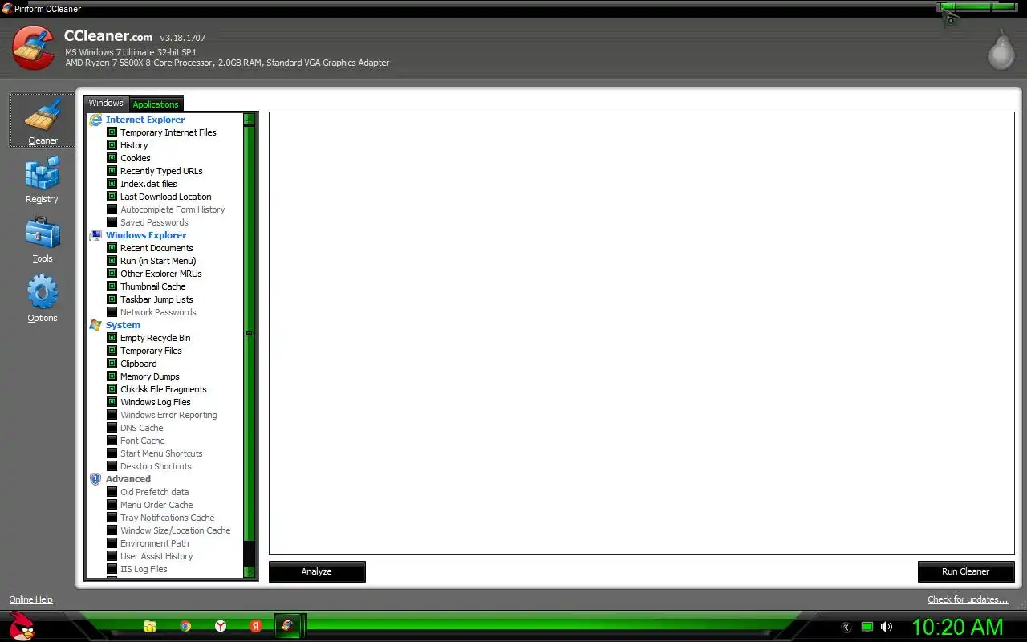Toggle Clipboard checkbox
Image resolution: width=1027 pixels, height=642 pixels.
(x=112, y=364)
